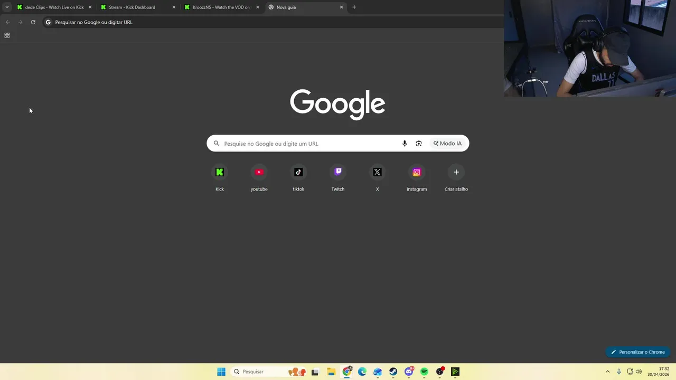
Task: Open the instagram shortcut tile
Action: pos(417,178)
